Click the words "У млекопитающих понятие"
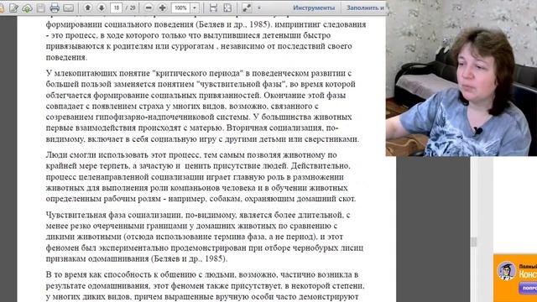The width and height of the screenshot is (537, 302). [97, 73]
